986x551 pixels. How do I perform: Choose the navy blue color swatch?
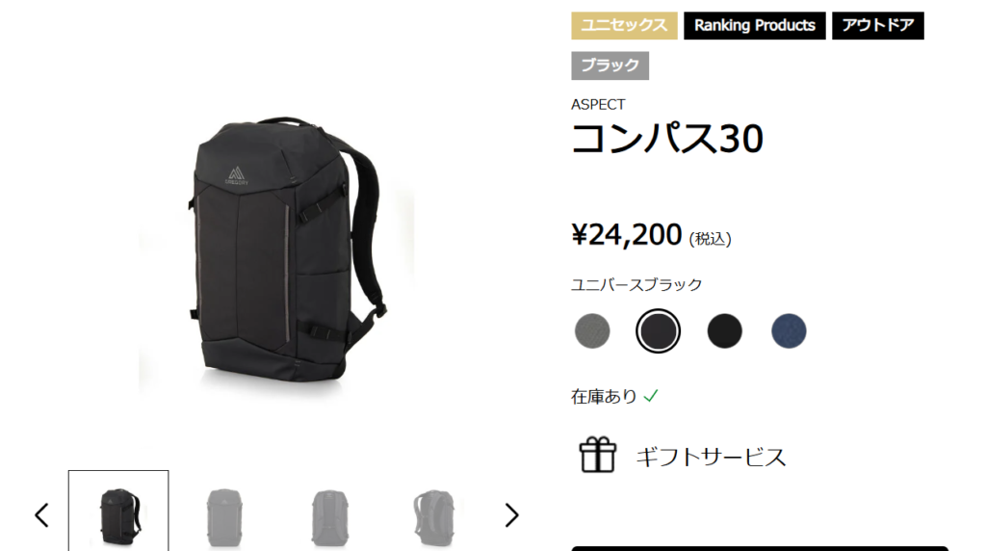pyautogui.click(x=789, y=330)
